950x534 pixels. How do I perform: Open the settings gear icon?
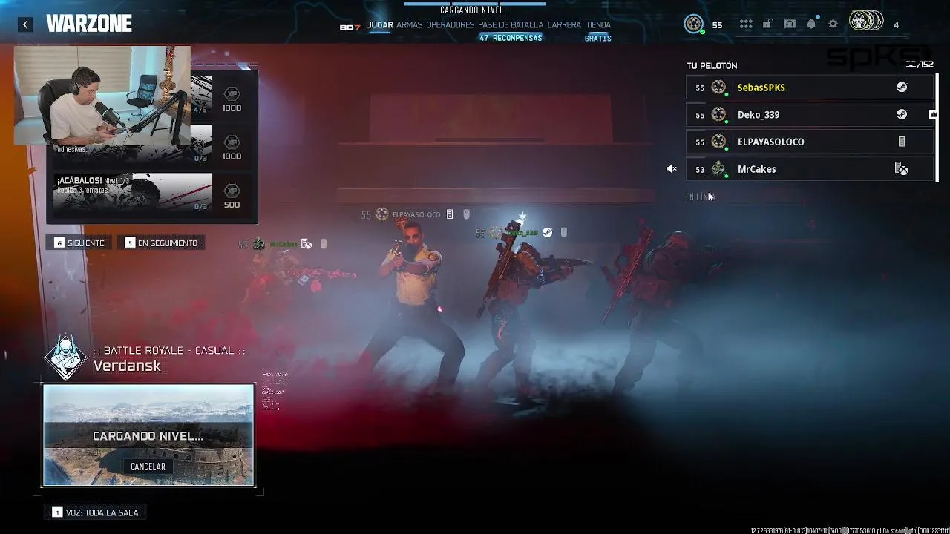[833, 24]
